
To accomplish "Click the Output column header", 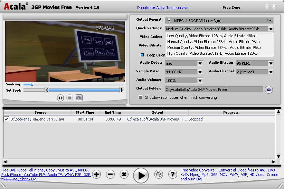I will (157, 113).
